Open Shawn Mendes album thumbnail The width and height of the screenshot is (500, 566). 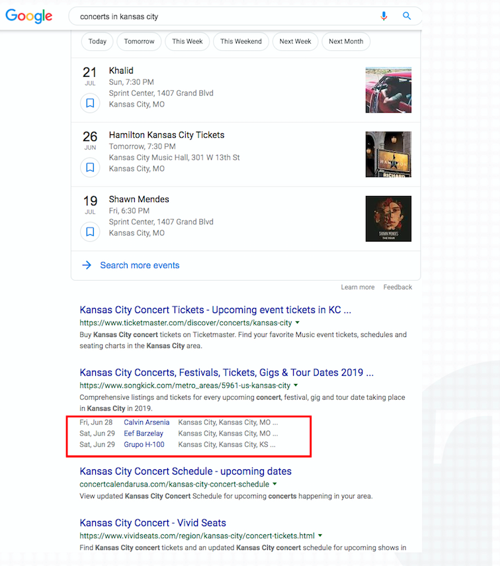(x=388, y=218)
